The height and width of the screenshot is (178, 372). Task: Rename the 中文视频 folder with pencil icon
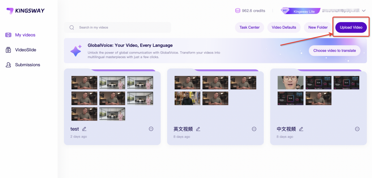(x=301, y=129)
